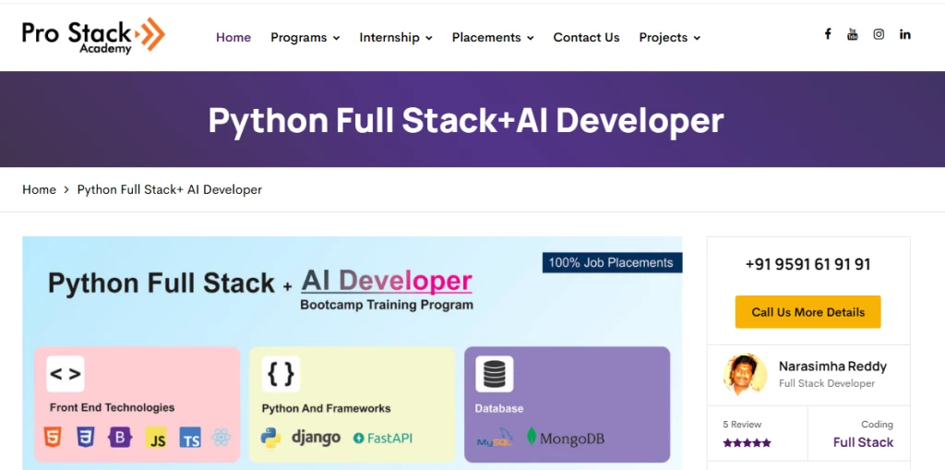Click the HTML5 icon in Front End card
The width and height of the screenshot is (945, 470).
coord(53,437)
